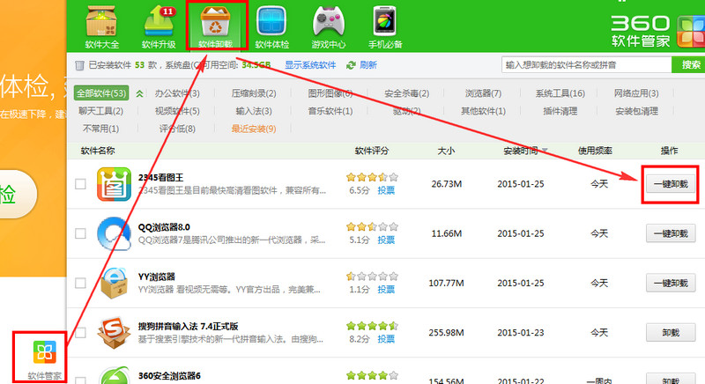
Task: Click 一键卸载 for 2345看图王
Action: pyautogui.click(x=671, y=184)
